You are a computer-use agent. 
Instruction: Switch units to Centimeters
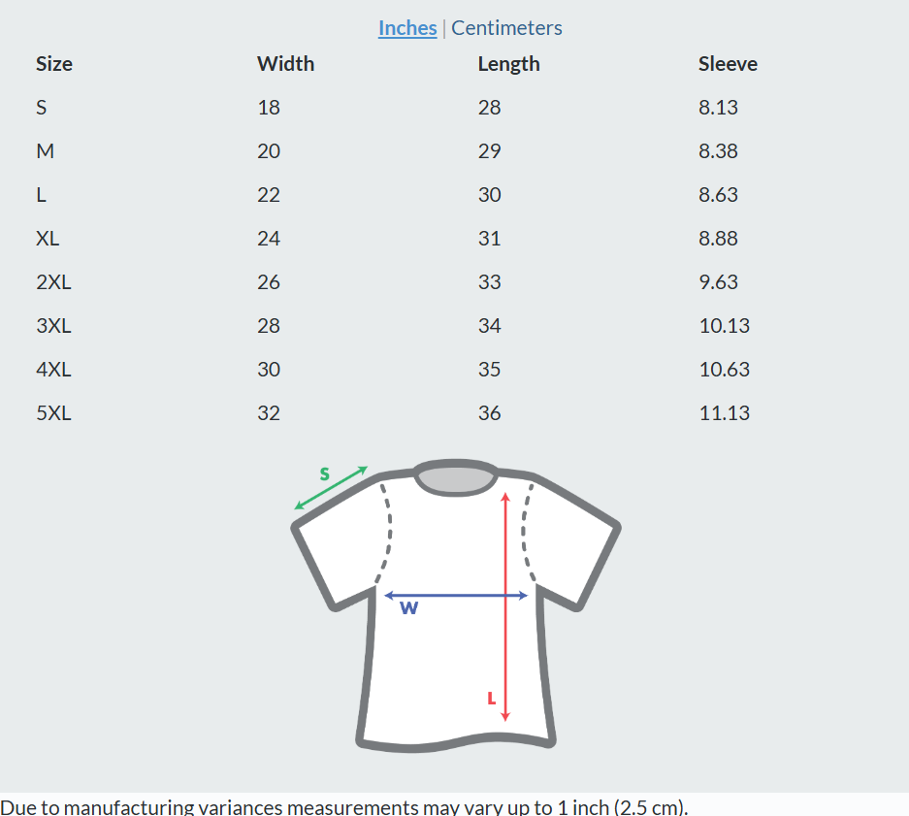506,28
